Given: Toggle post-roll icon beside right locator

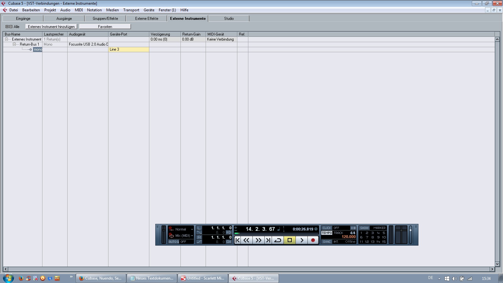Looking at the screenshot, I should point(229,242).
